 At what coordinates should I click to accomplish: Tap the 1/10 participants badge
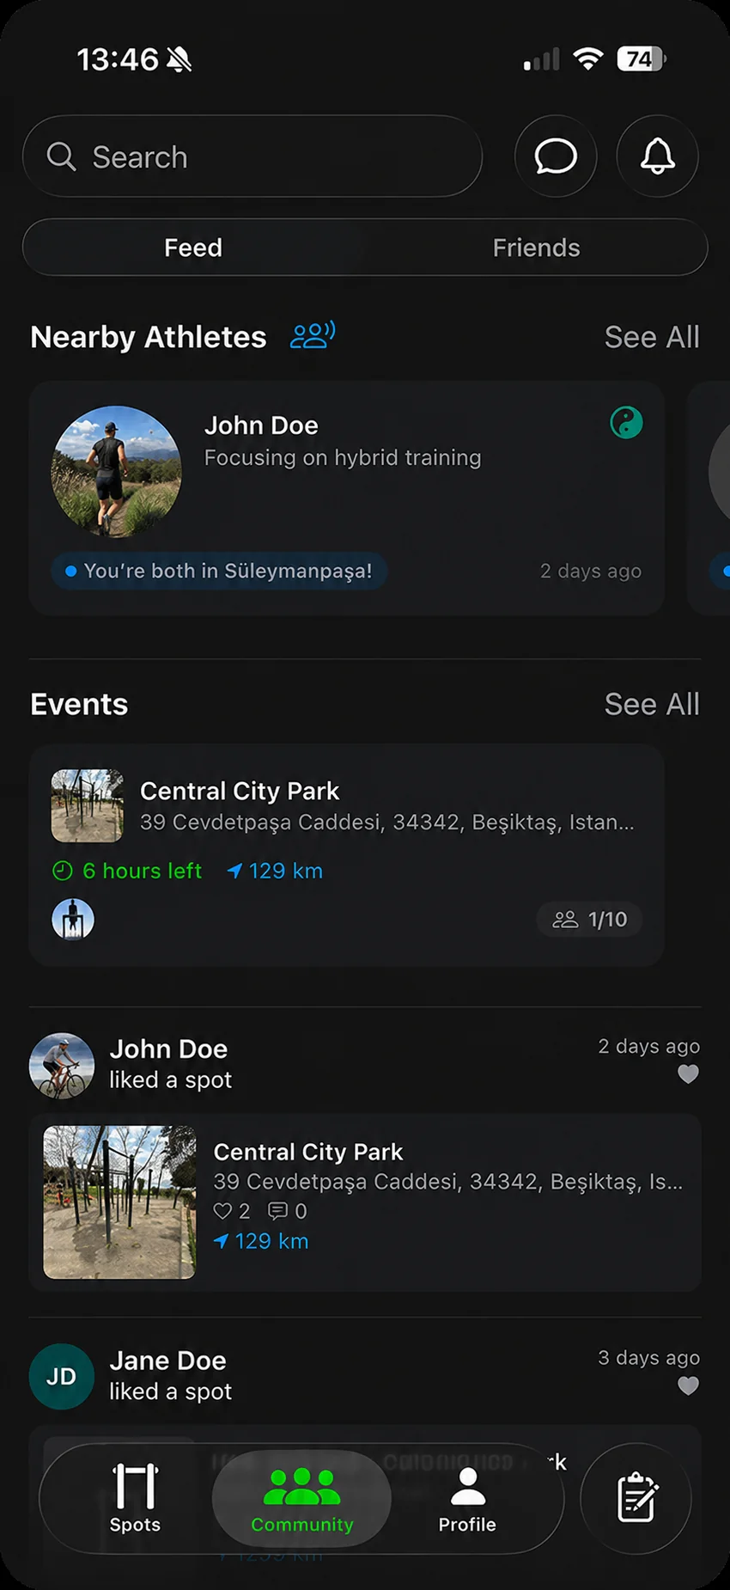(x=589, y=920)
